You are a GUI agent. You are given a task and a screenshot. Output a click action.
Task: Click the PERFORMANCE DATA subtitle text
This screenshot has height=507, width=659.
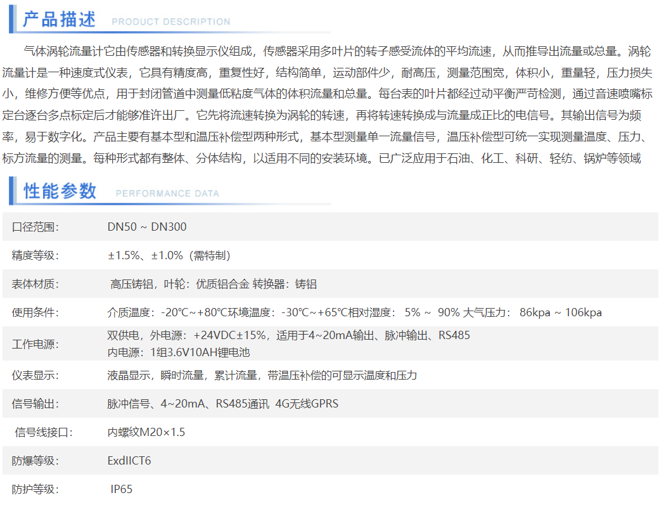[x=167, y=193]
